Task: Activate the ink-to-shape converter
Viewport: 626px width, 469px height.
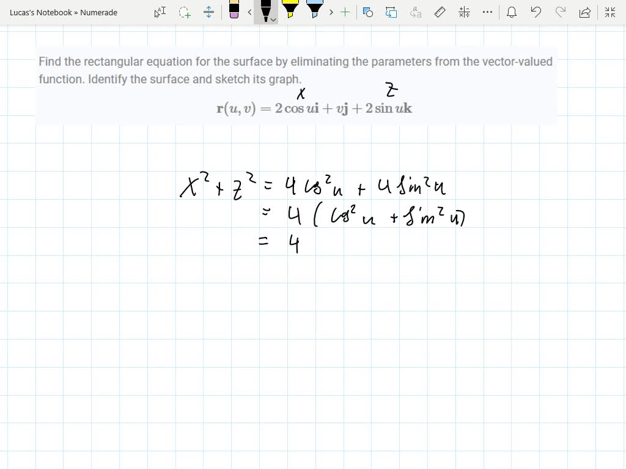Action: [391, 12]
